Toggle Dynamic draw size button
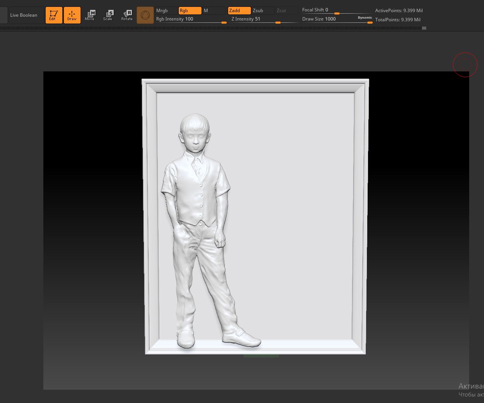484x403 pixels. tap(365, 17)
